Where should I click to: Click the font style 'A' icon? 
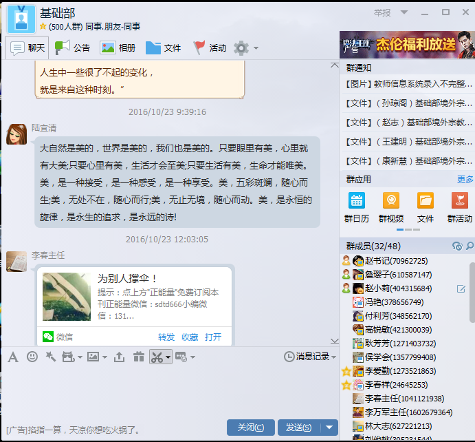tap(13, 357)
